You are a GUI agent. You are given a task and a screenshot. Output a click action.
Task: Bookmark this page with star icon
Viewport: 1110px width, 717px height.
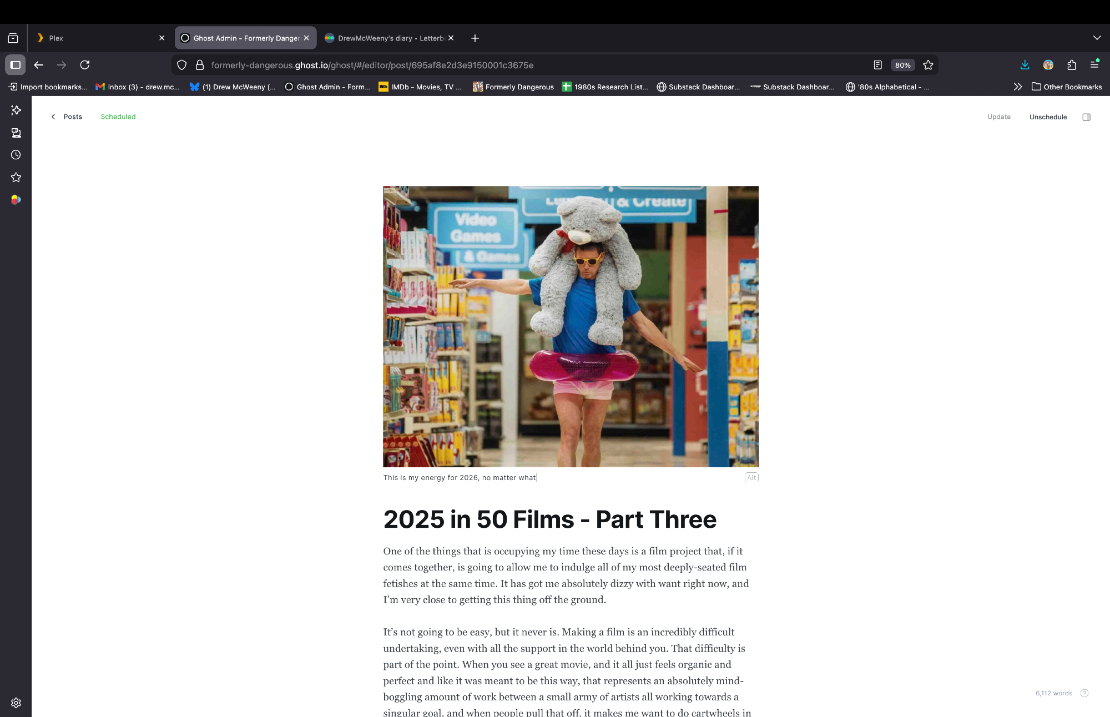[x=928, y=65]
